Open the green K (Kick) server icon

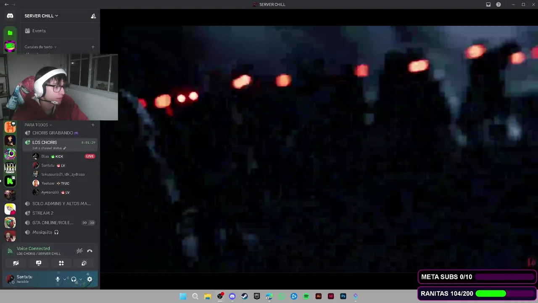[10, 181]
